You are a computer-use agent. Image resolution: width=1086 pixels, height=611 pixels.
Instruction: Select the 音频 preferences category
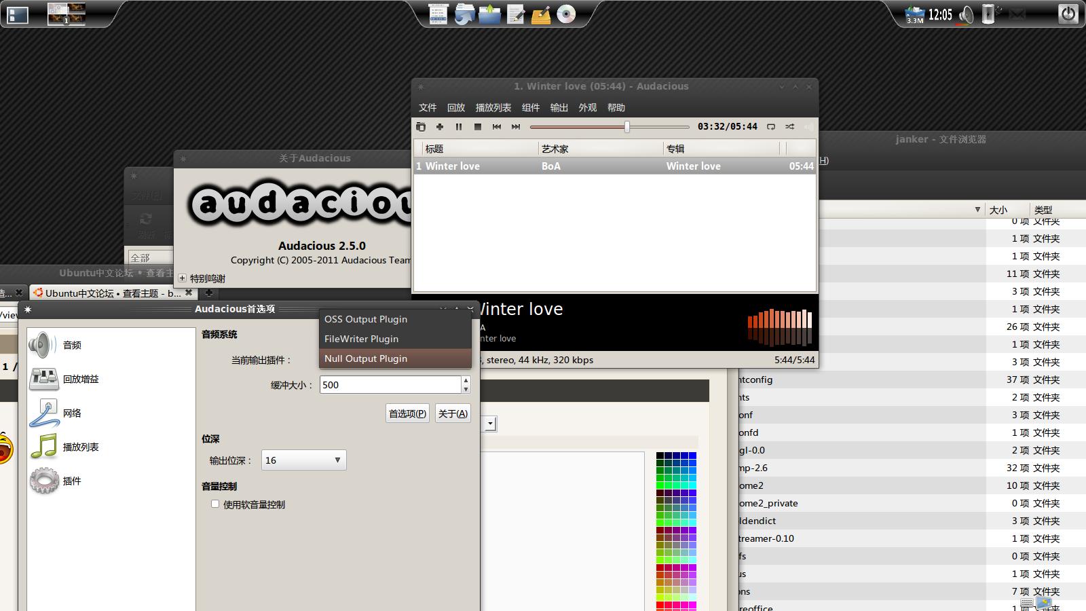[111, 345]
